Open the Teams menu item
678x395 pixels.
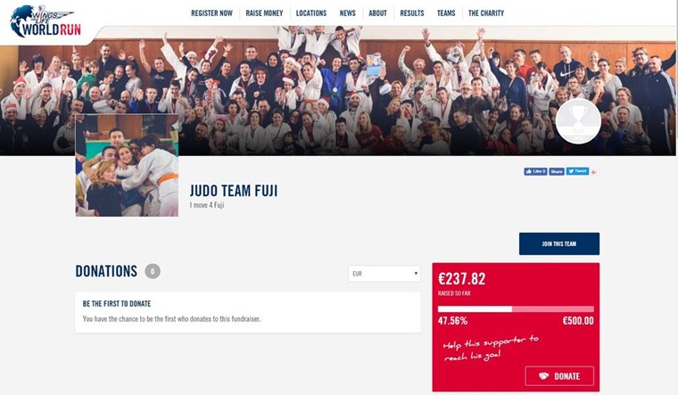pyautogui.click(x=446, y=13)
